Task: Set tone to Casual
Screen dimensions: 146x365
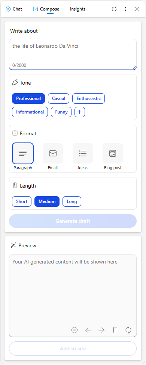Action: click(x=59, y=98)
